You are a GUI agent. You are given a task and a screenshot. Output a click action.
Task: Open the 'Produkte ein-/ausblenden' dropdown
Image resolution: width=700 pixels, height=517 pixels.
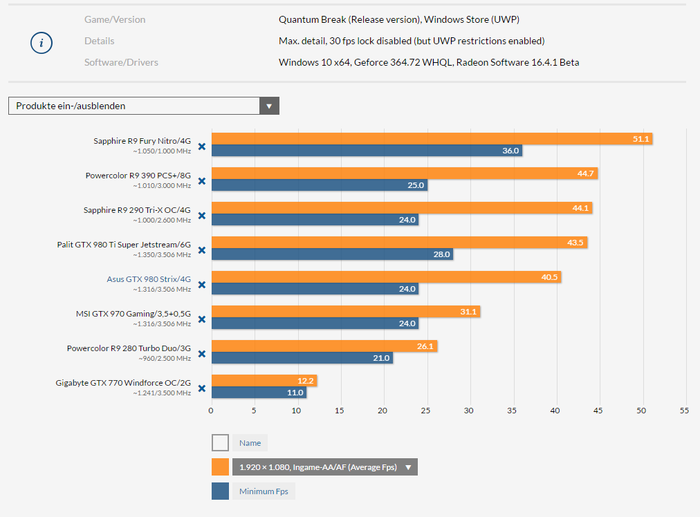(x=144, y=106)
